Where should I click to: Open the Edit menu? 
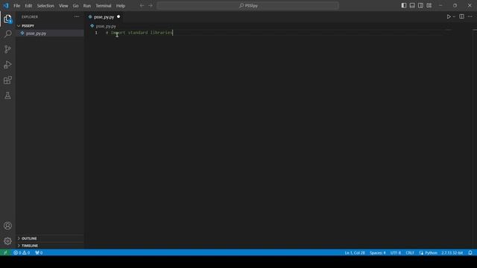click(x=28, y=6)
